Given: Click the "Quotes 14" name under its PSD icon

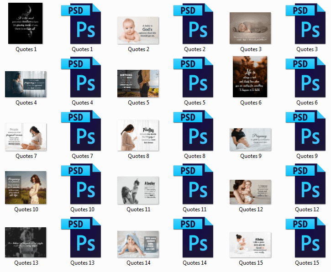Looking at the screenshot, I should tap(194, 263).
